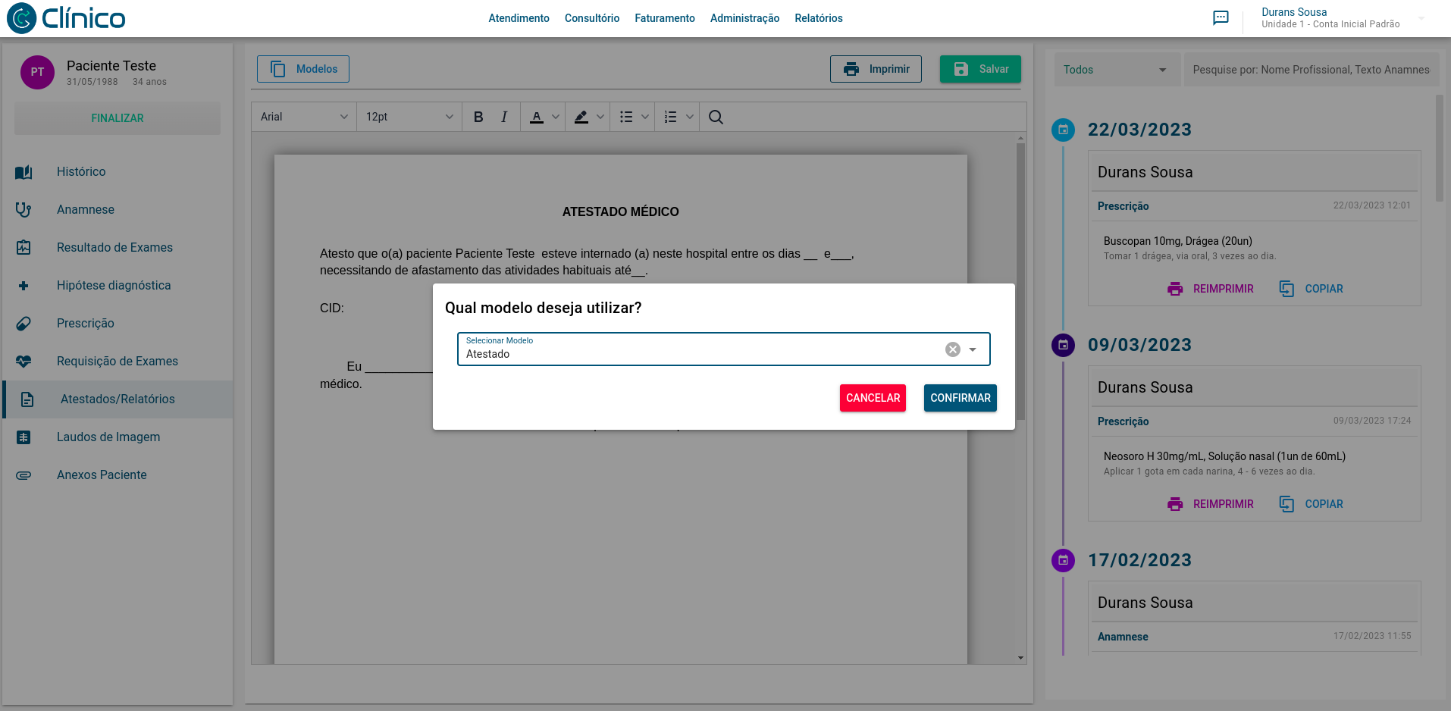Click the numbered list icon
Screen dimensions: 1451x711
click(671, 117)
